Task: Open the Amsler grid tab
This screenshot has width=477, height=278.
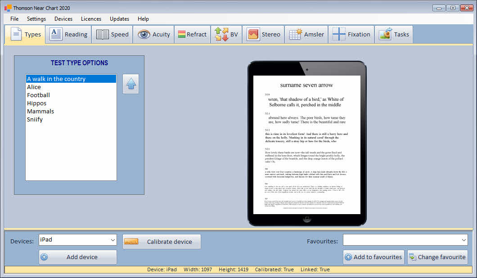Action: point(306,35)
